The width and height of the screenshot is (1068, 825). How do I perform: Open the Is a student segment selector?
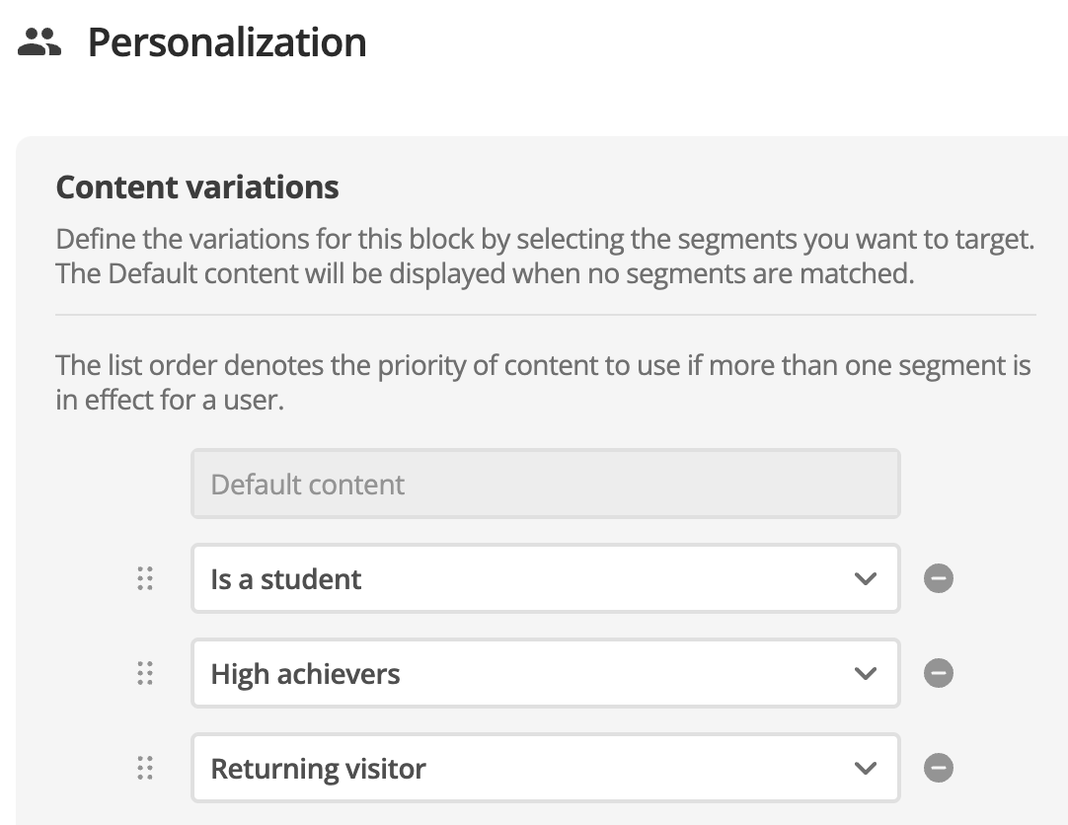pos(546,578)
